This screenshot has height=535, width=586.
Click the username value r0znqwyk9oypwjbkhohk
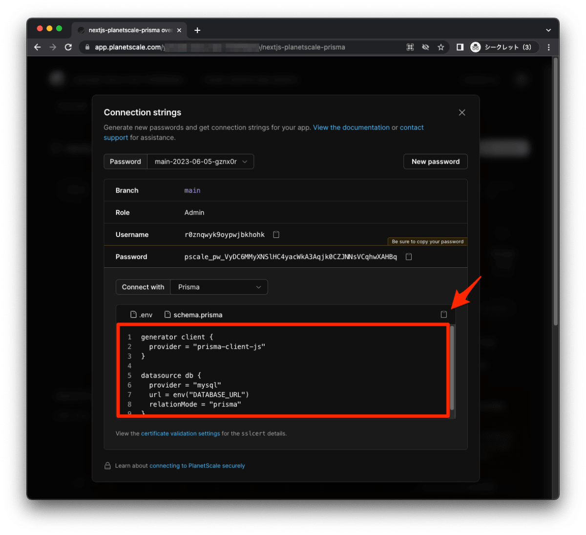(x=225, y=235)
